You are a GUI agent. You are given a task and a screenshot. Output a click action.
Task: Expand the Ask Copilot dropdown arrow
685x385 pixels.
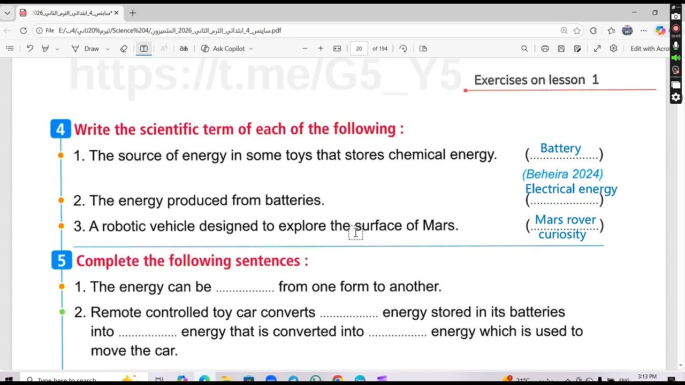click(x=251, y=49)
